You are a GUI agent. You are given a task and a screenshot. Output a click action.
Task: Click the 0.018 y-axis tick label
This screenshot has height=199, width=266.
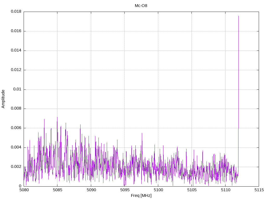point(16,12)
